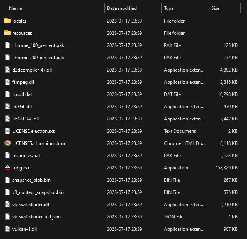The height and width of the screenshot is (239, 247).
Task: Select the snapshot_blob.bin file name
Action: point(31,180)
